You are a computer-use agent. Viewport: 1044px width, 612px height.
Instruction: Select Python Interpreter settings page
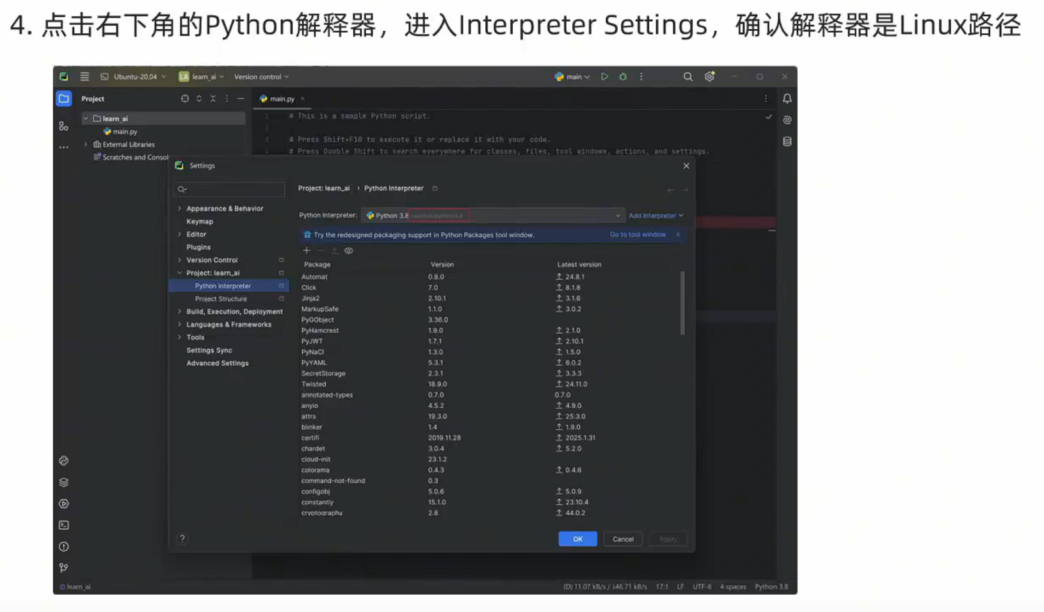[229, 286]
